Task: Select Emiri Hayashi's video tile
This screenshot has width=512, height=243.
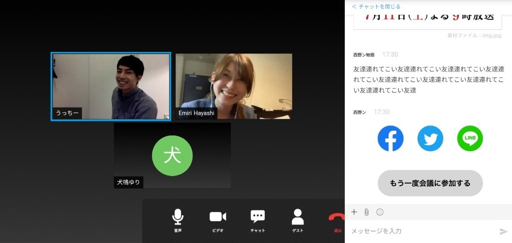Action: 233,86
